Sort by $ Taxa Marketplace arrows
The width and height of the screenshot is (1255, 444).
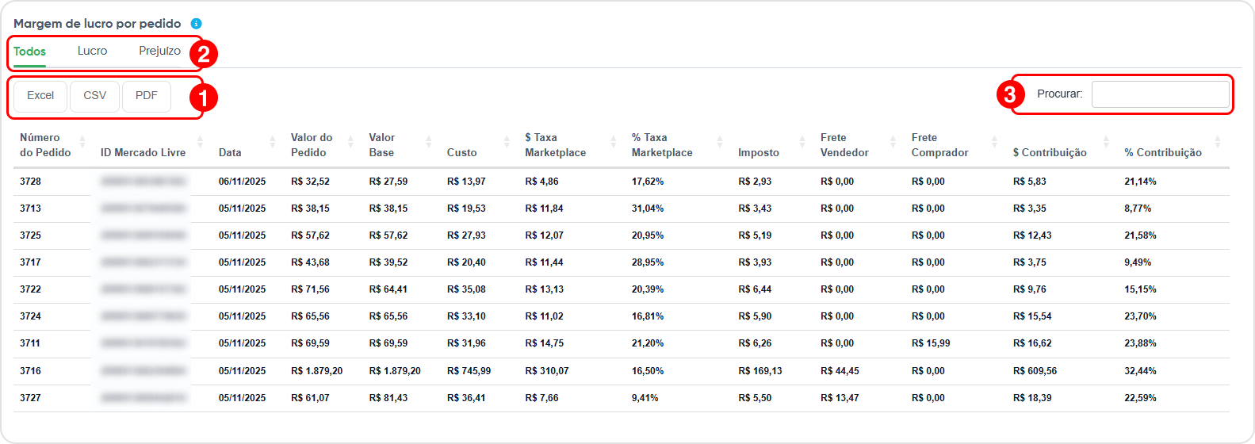[613, 142]
